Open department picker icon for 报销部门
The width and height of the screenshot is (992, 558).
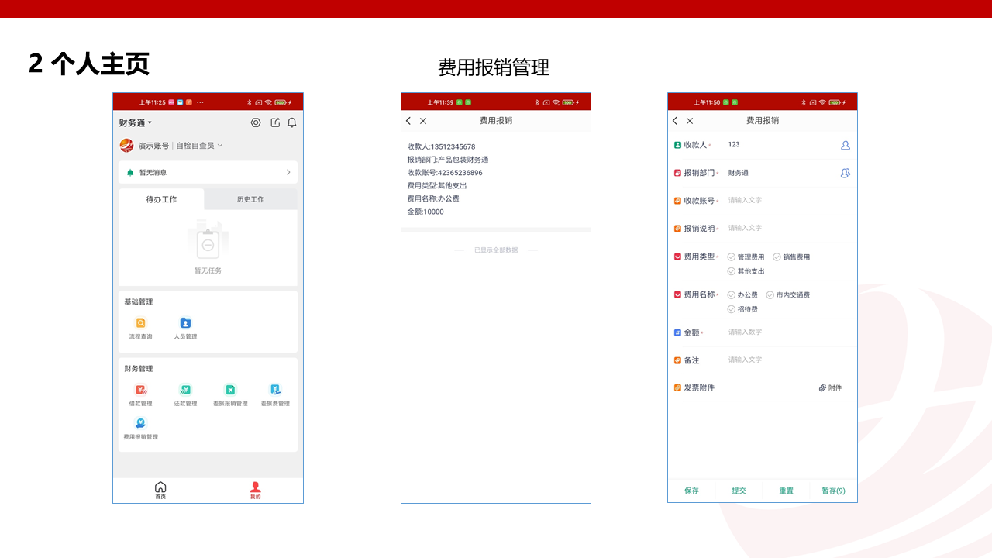point(846,173)
